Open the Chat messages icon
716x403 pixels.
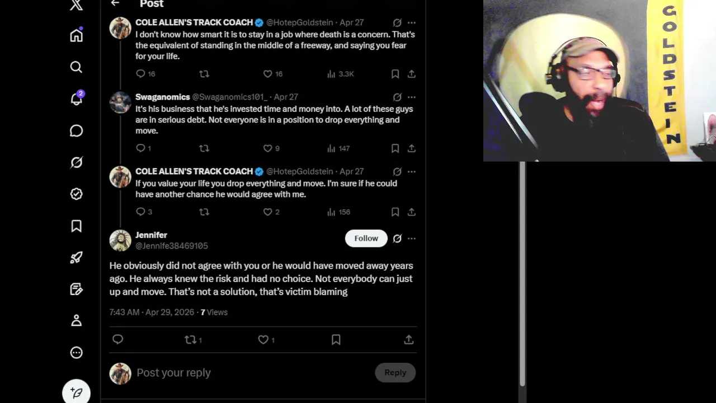pos(76,130)
